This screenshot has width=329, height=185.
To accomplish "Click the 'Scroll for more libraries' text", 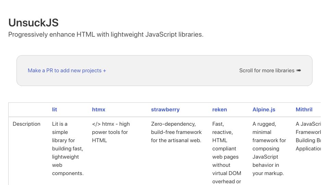I will [x=267, y=71].
